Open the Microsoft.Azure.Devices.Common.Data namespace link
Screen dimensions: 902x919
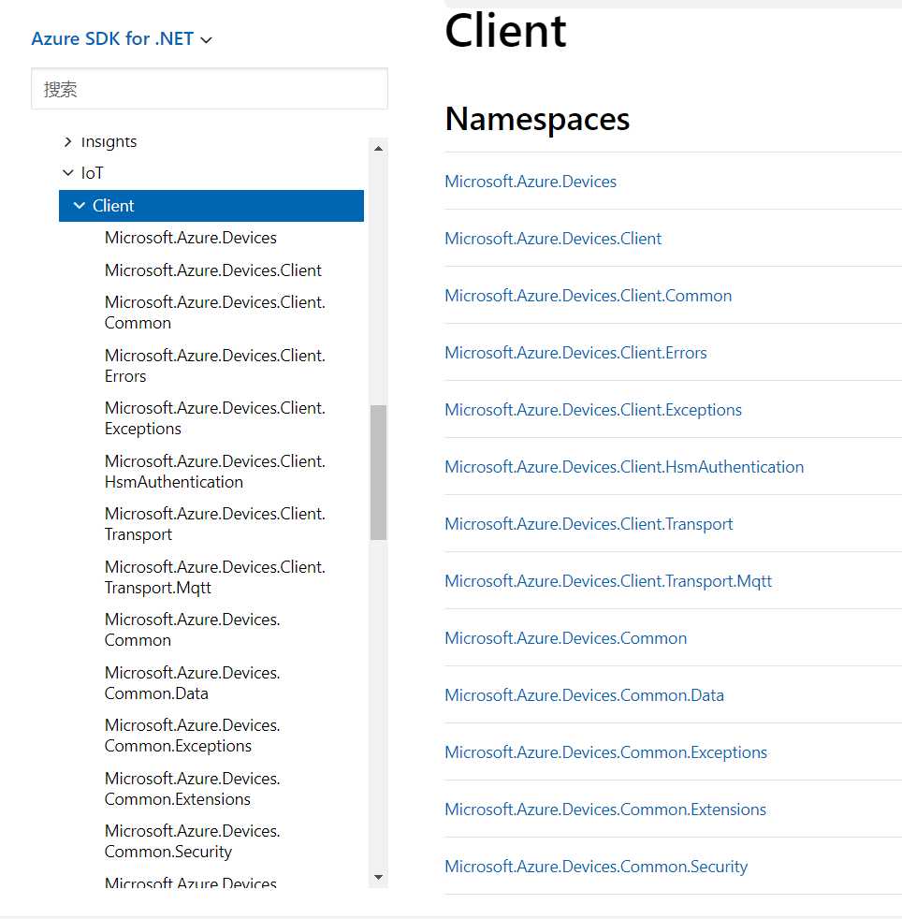585,695
